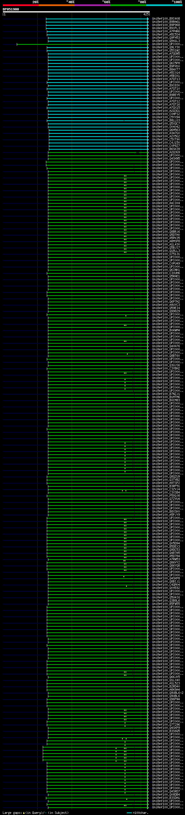This screenshot has height=815, width=185.
Task: Select the UniRef100_Q9FH53 label
Action: [x=166, y=38]
